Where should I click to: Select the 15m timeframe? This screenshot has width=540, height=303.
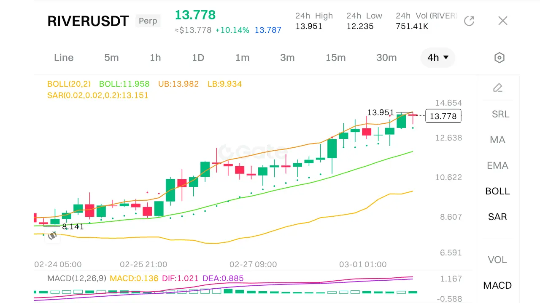click(335, 58)
